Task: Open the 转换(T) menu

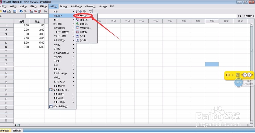Action: [x=43, y=7]
